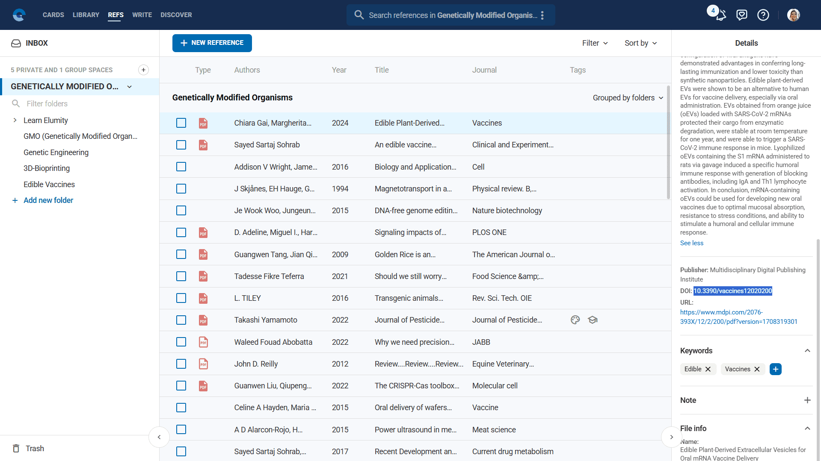Open the Grouped by folders dropdown
Image resolution: width=821 pixels, height=461 pixels.
coord(628,98)
